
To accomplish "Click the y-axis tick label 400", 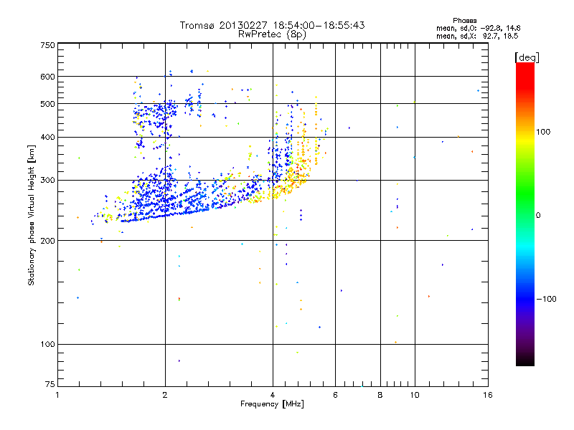I will (x=48, y=137).
